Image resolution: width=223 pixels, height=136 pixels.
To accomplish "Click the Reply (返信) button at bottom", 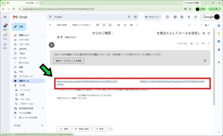I will coord(64,129).
